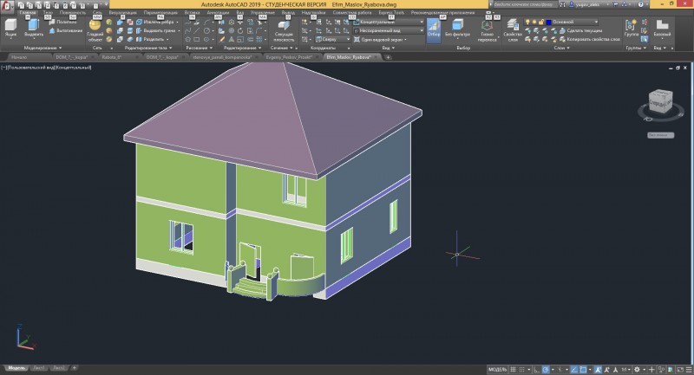Click the ViewCube in the viewport
This screenshot has width=694, height=375.
(660, 102)
